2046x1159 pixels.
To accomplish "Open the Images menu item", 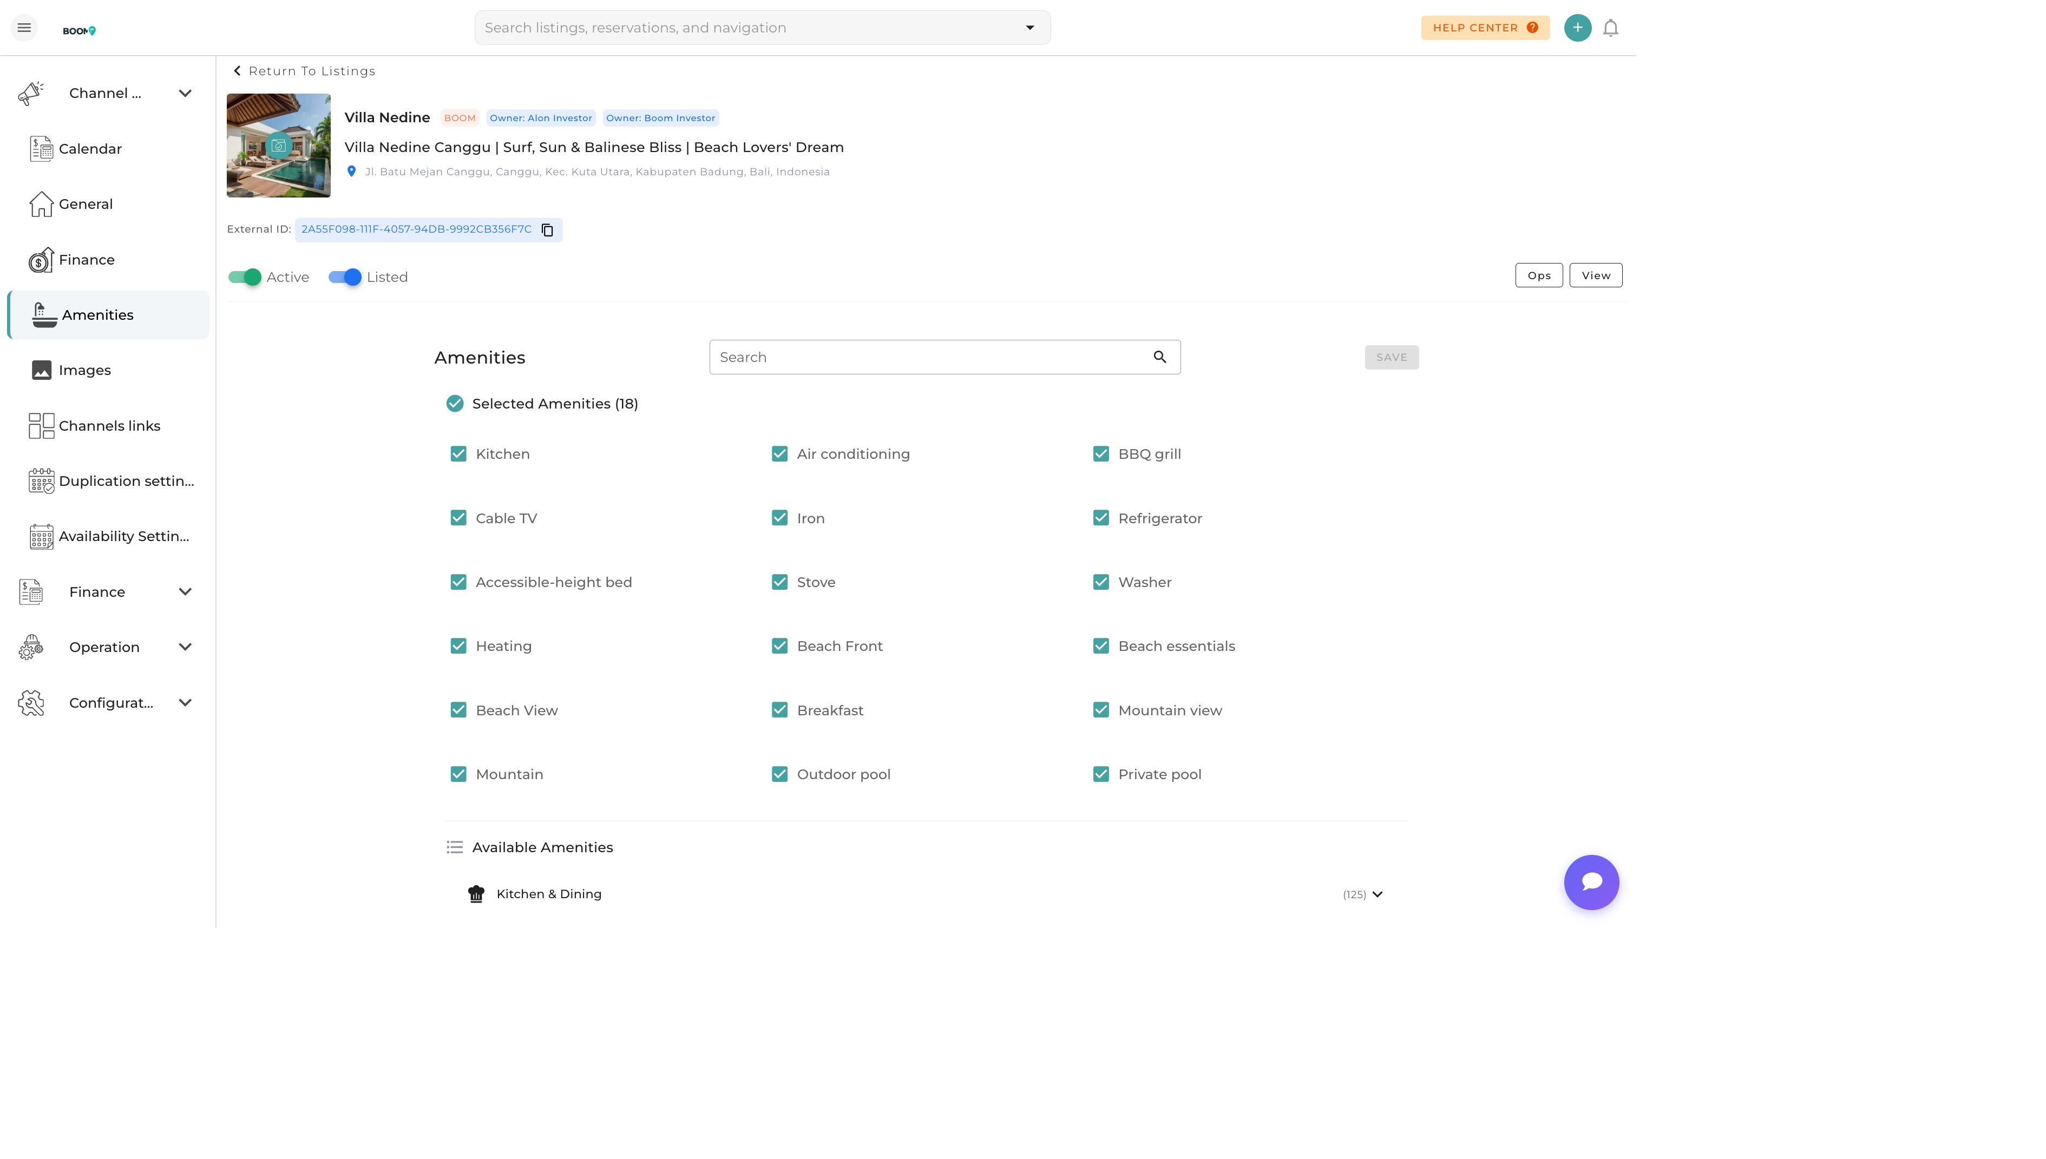I will click(84, 370).
